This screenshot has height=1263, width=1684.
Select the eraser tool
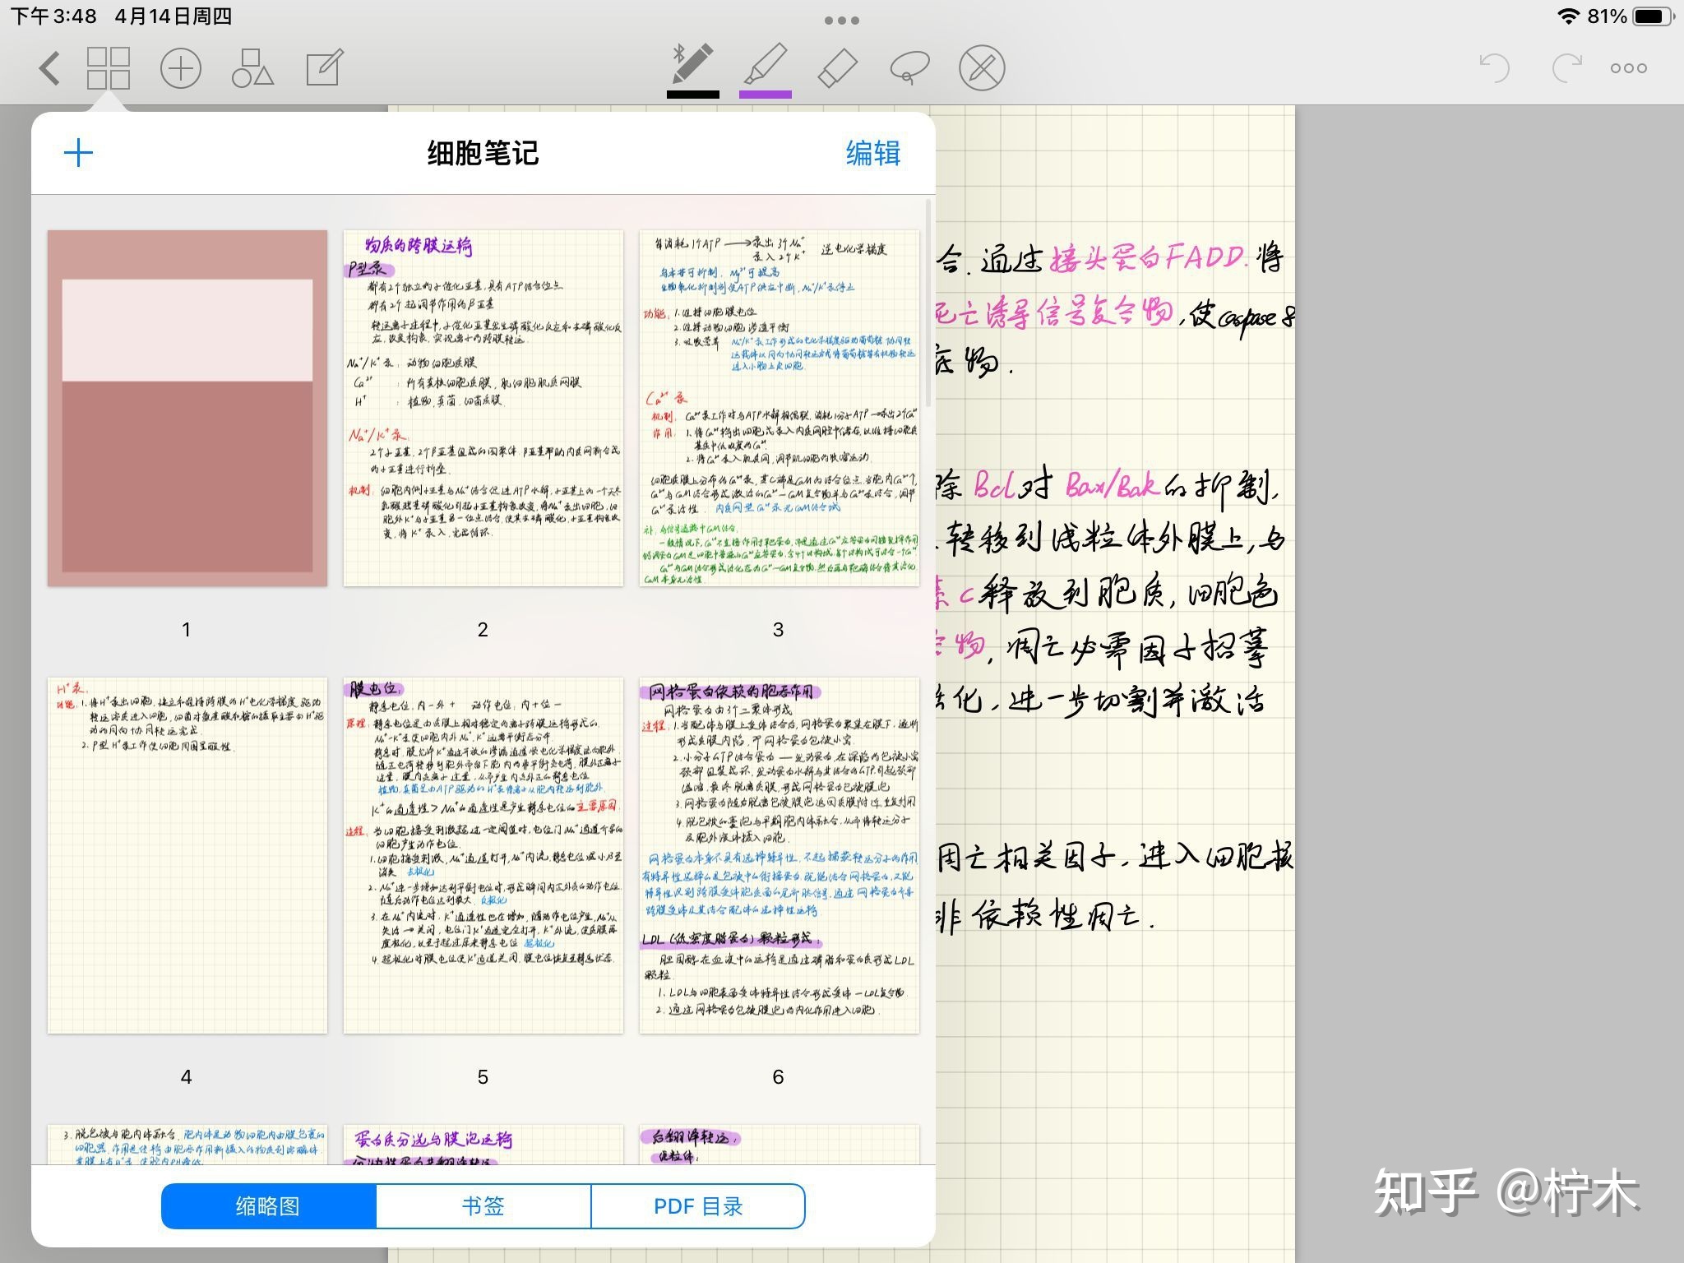[837, 68]
